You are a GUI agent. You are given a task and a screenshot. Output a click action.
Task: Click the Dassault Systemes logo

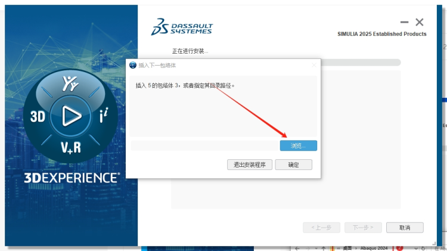(x=182, y=27)
